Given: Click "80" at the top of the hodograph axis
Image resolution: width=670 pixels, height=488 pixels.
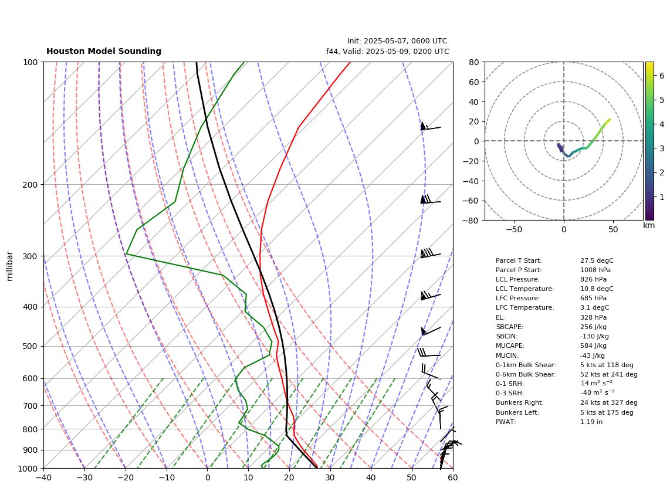Looking at the screenshot, I should coord(474,62).
